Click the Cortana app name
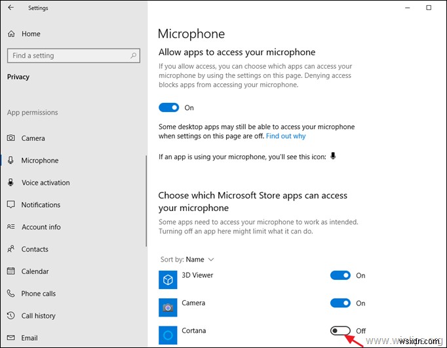447x348 pixels. click(194, 330)
